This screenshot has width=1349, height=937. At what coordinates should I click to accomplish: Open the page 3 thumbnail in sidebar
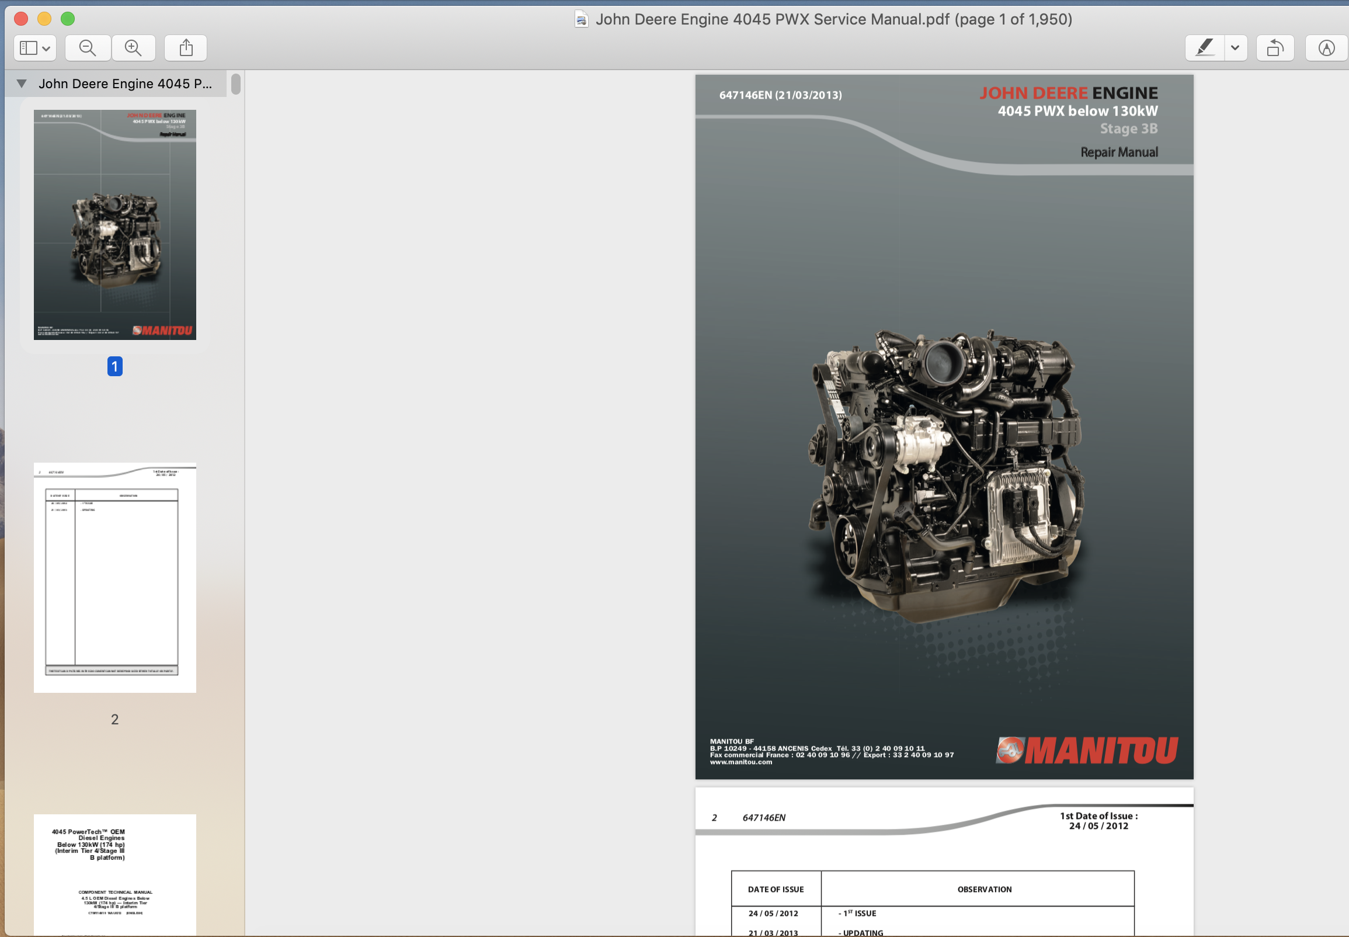(x=115, y=874)
